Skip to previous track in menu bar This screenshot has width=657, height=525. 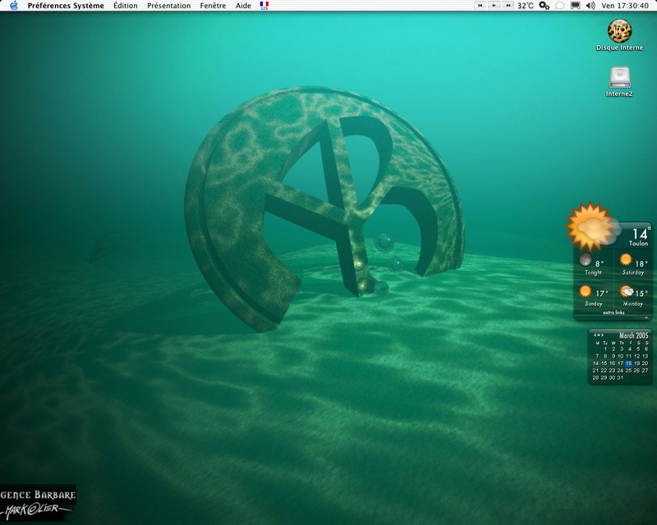(x=480, y=6)
